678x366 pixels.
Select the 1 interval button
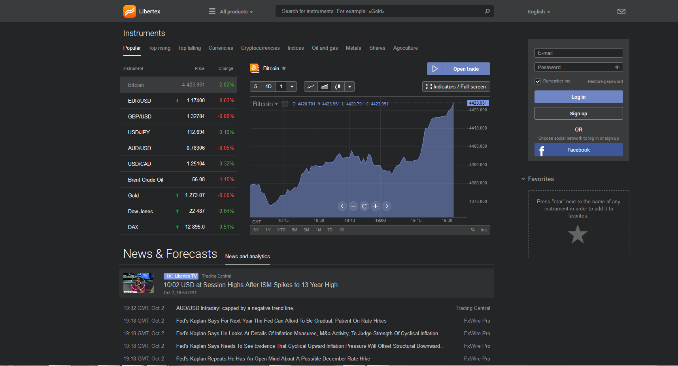(x=281, y=86)
